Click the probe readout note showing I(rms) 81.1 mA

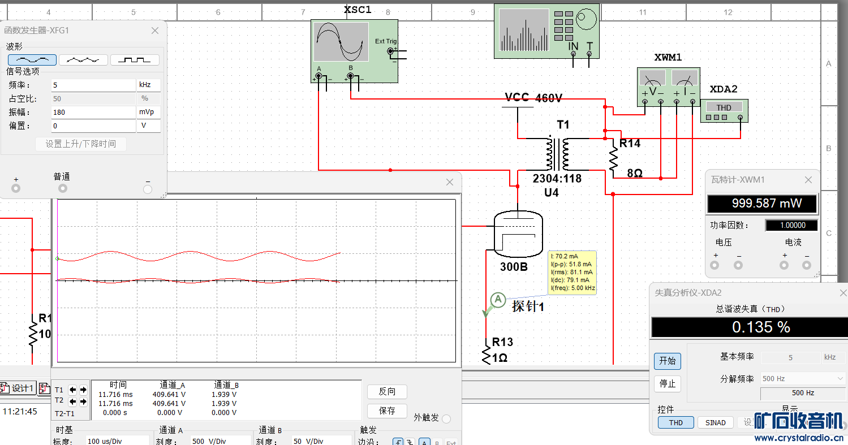click(572, 272)
